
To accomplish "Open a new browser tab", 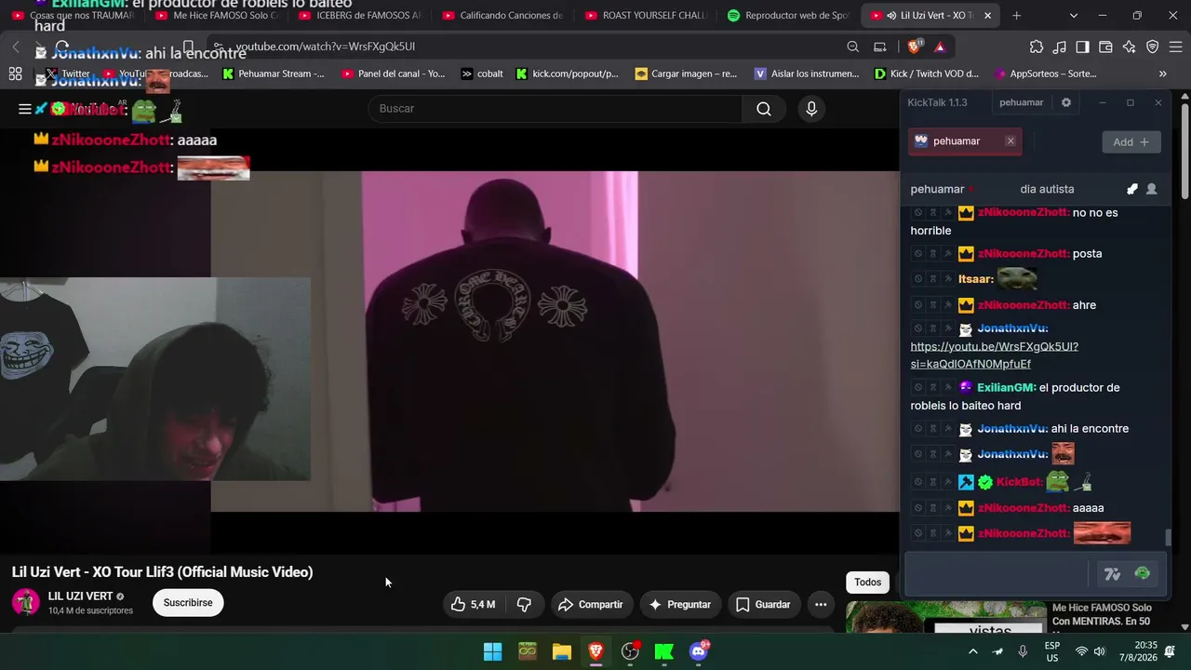I will (x=1016, y=16).
